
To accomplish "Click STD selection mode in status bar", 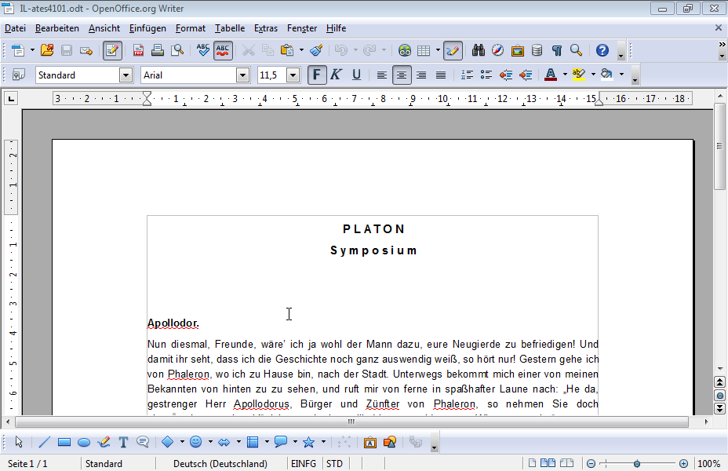I will 334,464.
